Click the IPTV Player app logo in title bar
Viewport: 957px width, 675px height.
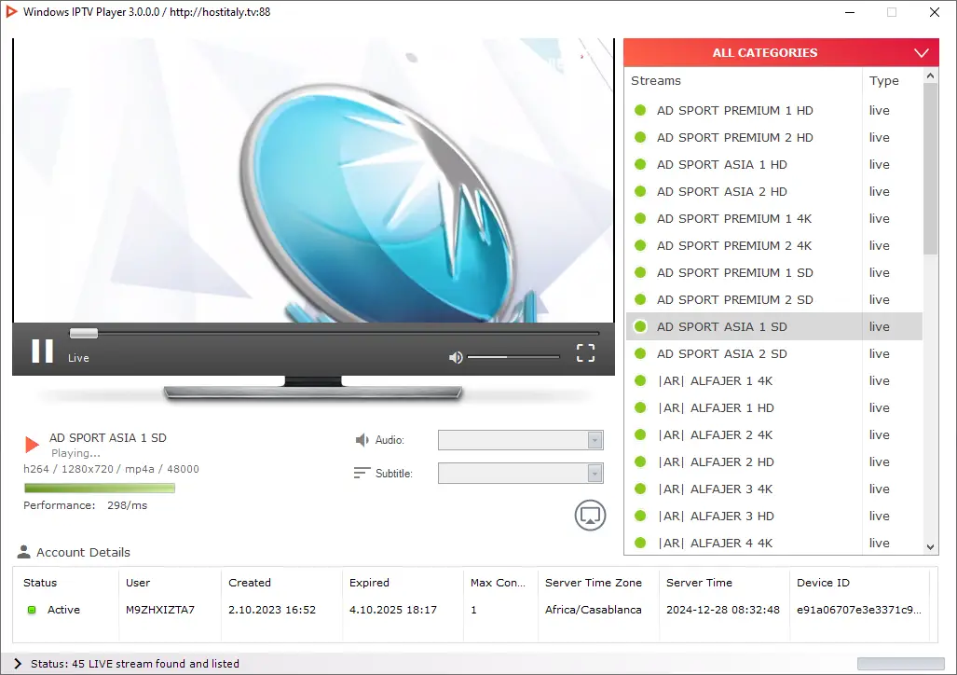[11, 11]
